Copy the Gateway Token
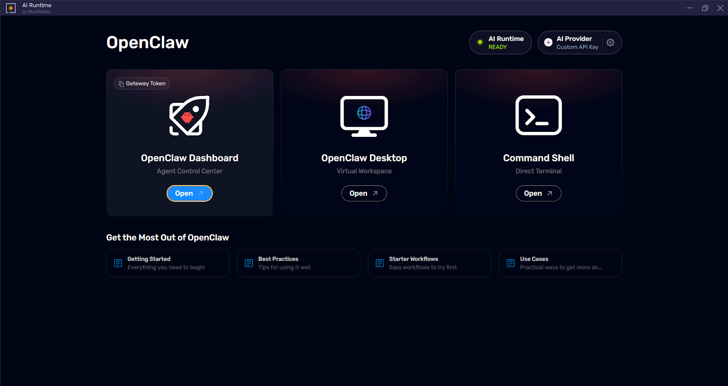Image resolution: width=728 pixels, height=386 pixels. [142, 84]
